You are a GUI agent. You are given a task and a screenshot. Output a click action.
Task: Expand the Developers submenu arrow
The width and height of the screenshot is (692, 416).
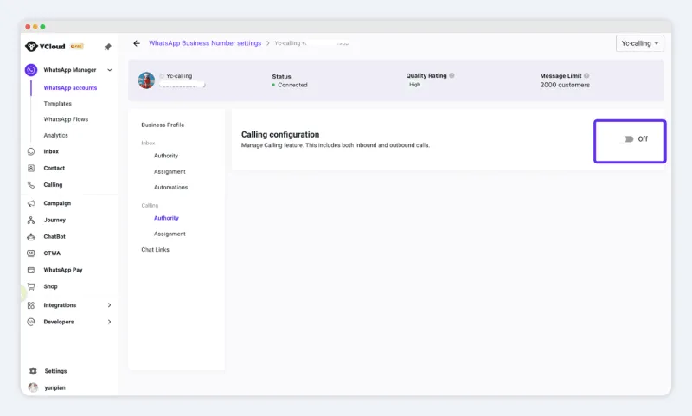(x=110, y=322)
